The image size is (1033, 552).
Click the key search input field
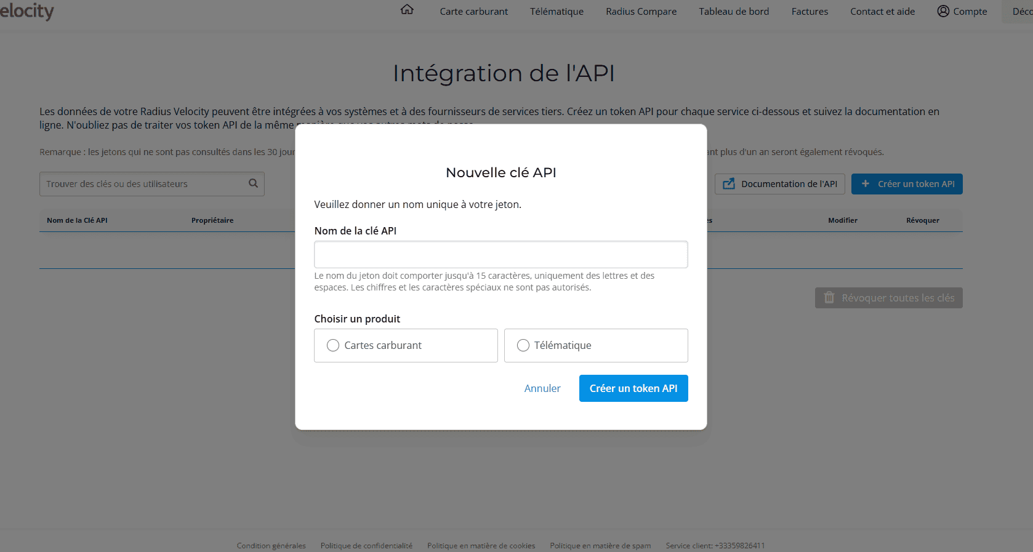145,184
